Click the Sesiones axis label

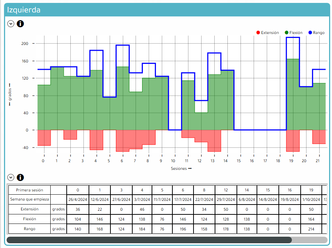coord(181,168)
